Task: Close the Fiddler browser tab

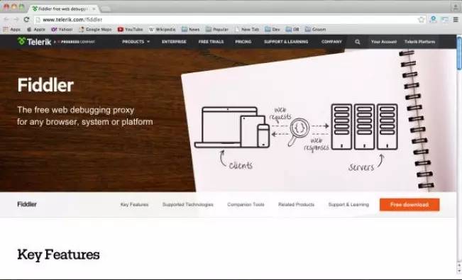Action: 94,9
